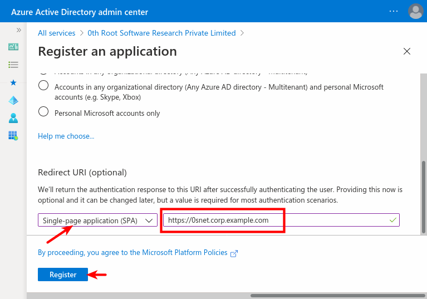Click the Register button

pos(63,275)
